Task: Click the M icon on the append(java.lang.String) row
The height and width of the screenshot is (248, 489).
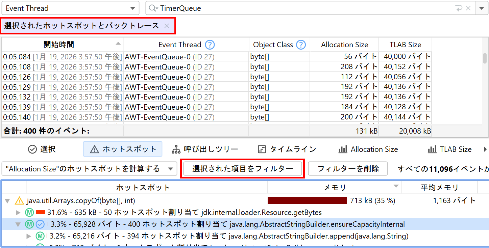Action: click(x=40, y=236)
